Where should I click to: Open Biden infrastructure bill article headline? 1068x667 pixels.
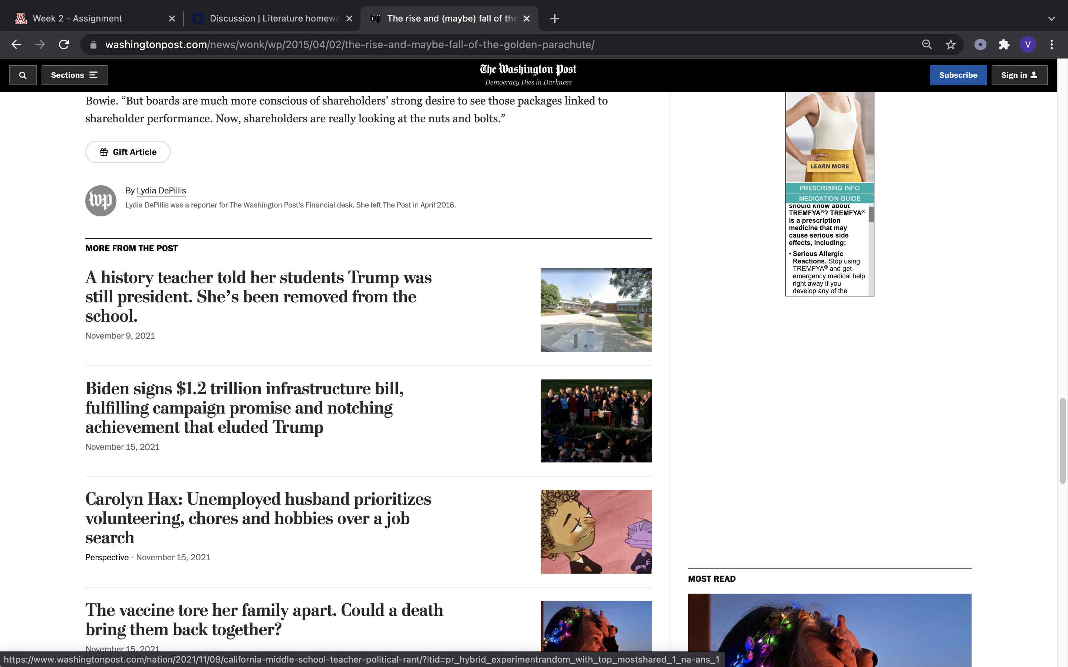244,408
